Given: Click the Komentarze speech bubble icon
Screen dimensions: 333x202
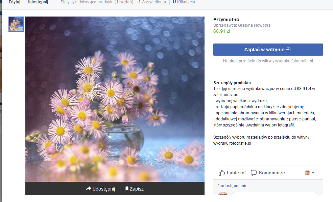Looking at the screenshot, I should (x=254, y=173).
